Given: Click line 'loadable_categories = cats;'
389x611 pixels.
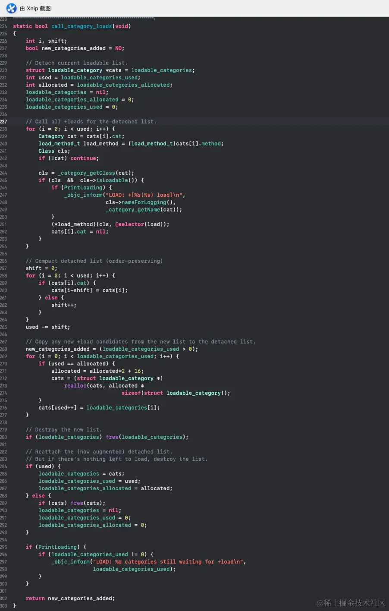Looking at the screenshot, I should tap(82, 474).
